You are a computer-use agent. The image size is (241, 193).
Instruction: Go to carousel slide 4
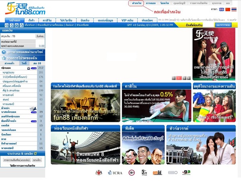click(189, 78)
